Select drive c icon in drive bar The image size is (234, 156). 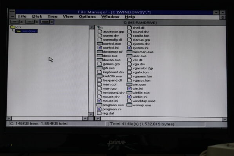coord(45,22)
